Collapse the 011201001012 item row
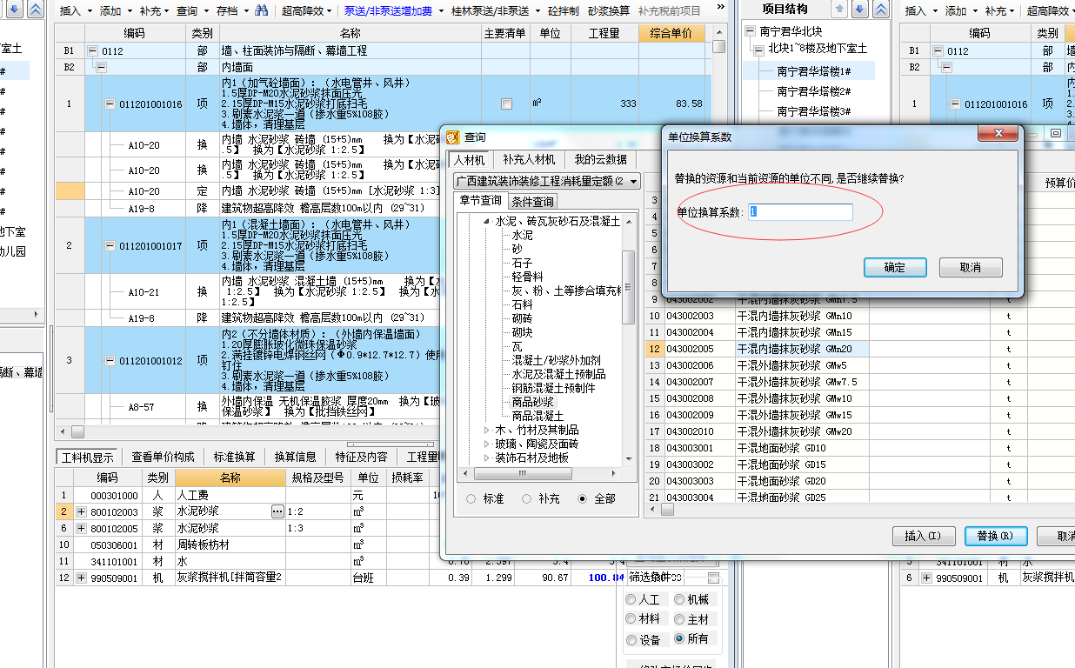This screenshot has height=668, width=1075. (x=110, y=361)
